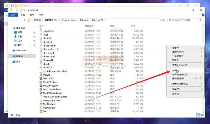The height and width of the screenshot is (124, 210).
Task: Click the Forward navigation arrow
Action: (17, 20)
